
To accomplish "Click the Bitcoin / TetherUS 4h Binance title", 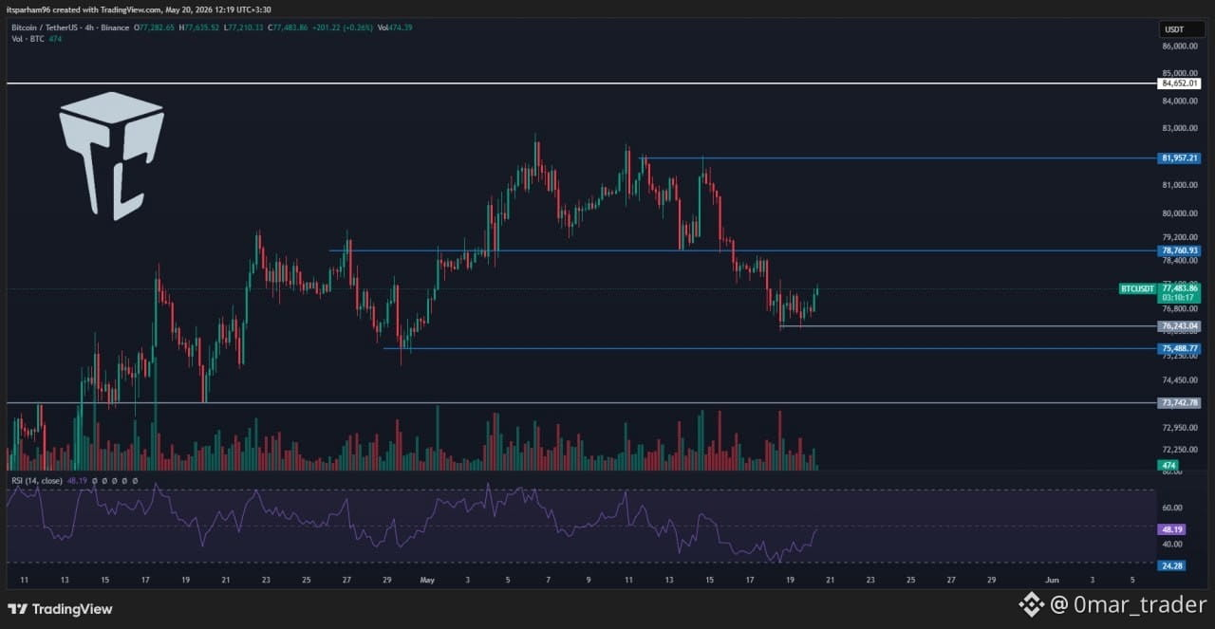I will click(70, 28).
